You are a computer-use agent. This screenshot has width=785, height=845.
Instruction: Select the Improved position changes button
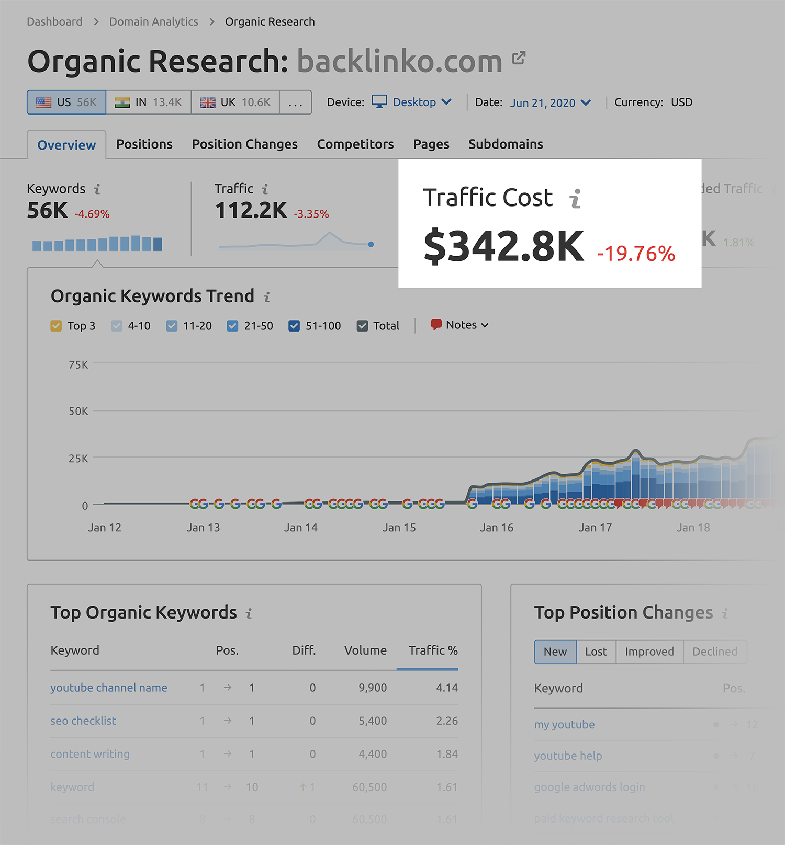point(649,652)
